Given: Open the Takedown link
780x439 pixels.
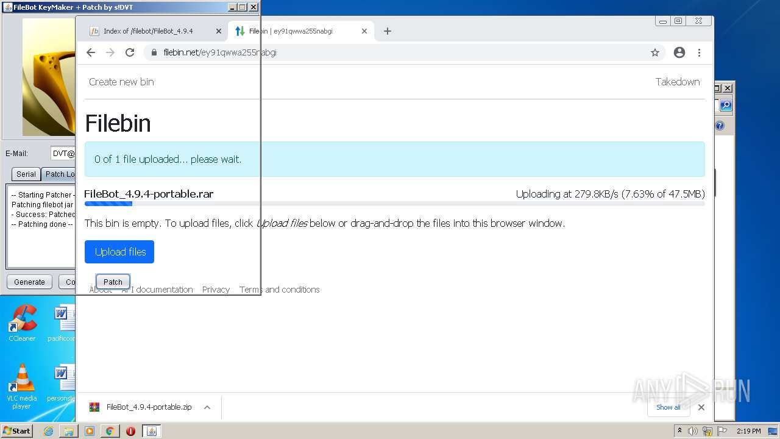Looking at the screenshot, I should click(678, 82).
